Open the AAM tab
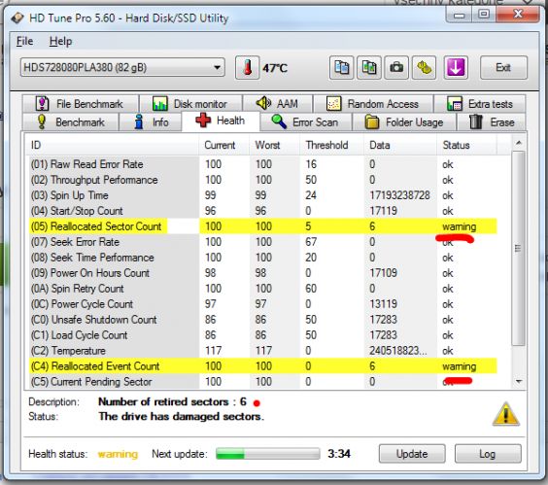548x485 pixels. pyautogui.click(x=278, y=104)
